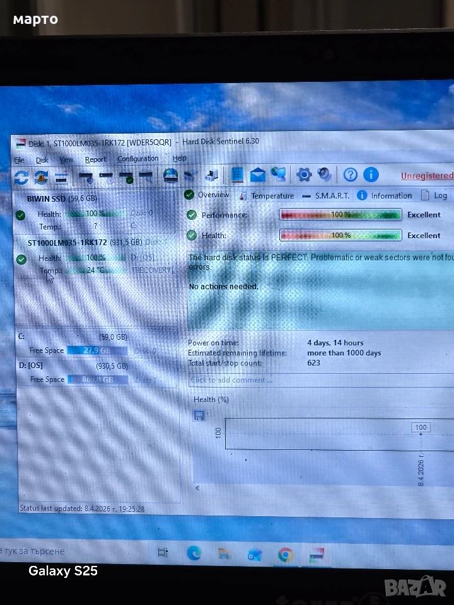Click the Performance 100 % bar
Viewport: 454px width, 605px height.
coord(340,214)
